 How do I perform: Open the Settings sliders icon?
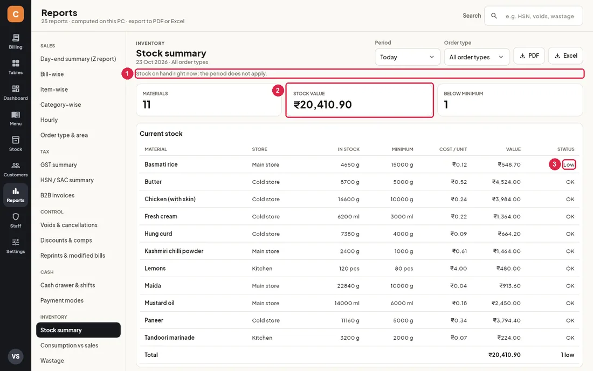(16, 242)
